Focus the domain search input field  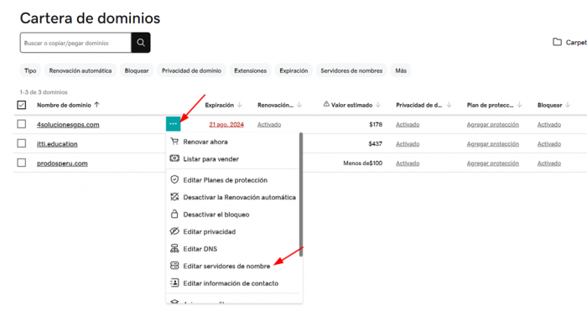point(75,42)
